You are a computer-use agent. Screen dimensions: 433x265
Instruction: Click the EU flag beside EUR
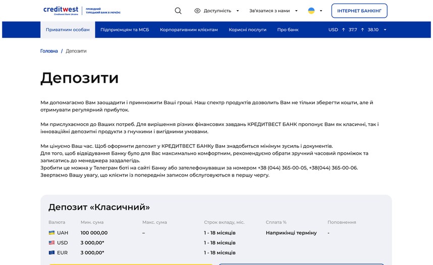coord(51,252)
